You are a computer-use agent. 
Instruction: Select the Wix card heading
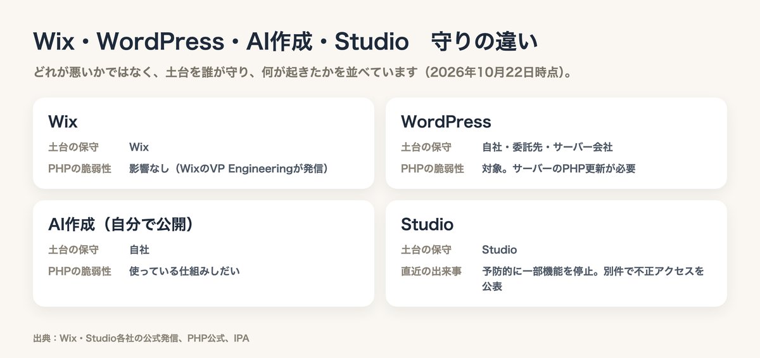click(x=63, y=121)
